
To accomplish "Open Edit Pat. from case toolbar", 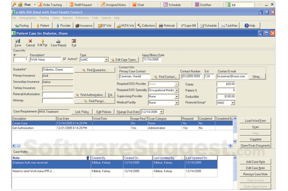I will (x=43, y=42).
